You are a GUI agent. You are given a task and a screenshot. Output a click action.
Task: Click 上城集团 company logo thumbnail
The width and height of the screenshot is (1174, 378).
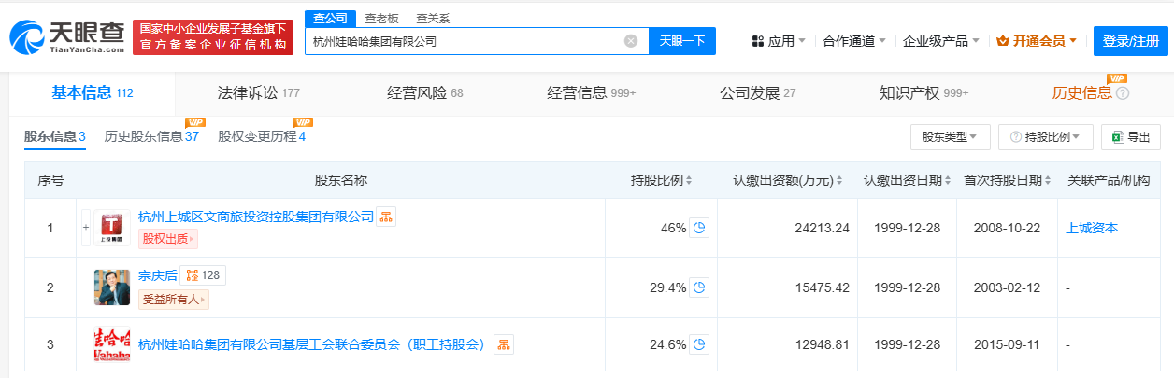[x=112, y=227]
